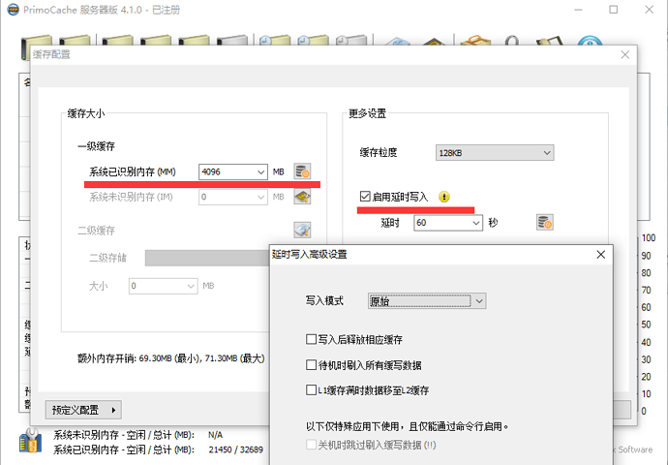The image size is (668, 465).
Task: Click the 以下仅特殊应用下使用 notice text
Action: (408, 426)
